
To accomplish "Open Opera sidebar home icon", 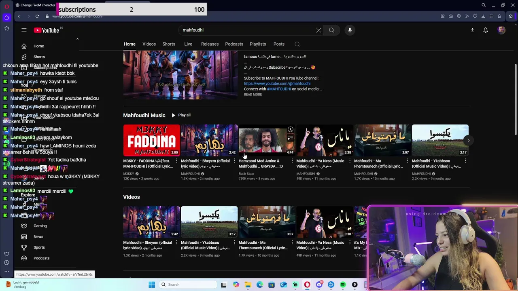I will pyautogui.click(x=6, y=17).
